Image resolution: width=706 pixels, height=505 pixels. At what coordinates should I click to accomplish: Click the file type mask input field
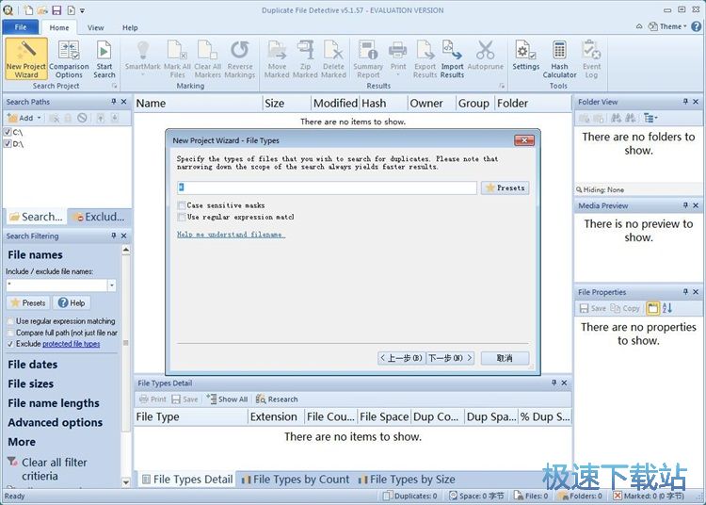327,187
